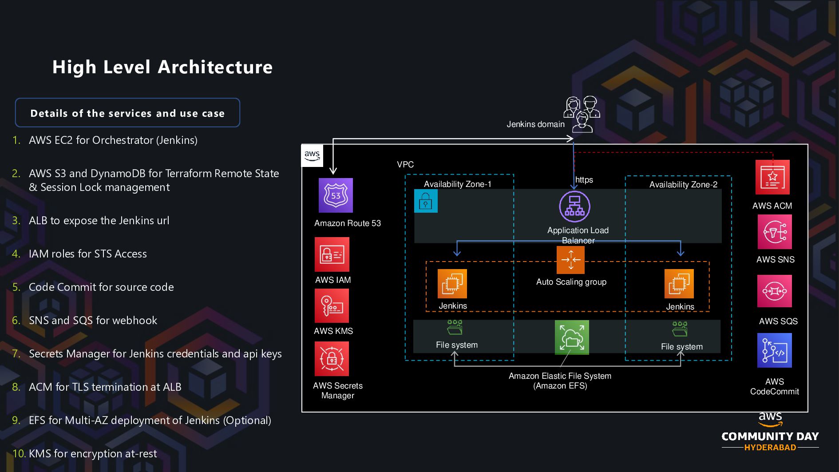Select 'IAM roles for STS Access' item
Screen dimensions: 839x472
pos(88,254)
